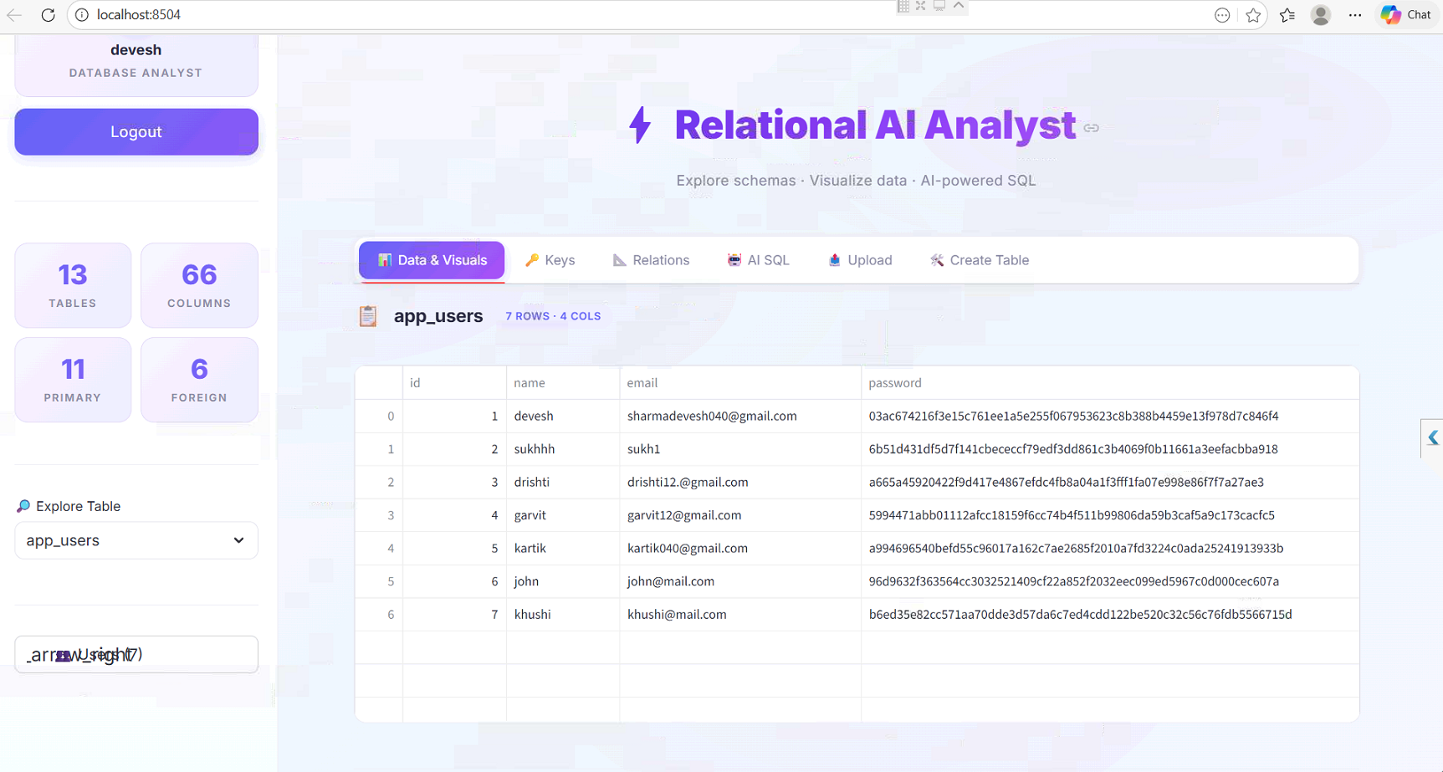This screenshot has width=1443, height=772.
Task: Select email sharmadevesh040@gmail.com
Action: [x=740, y=416]
